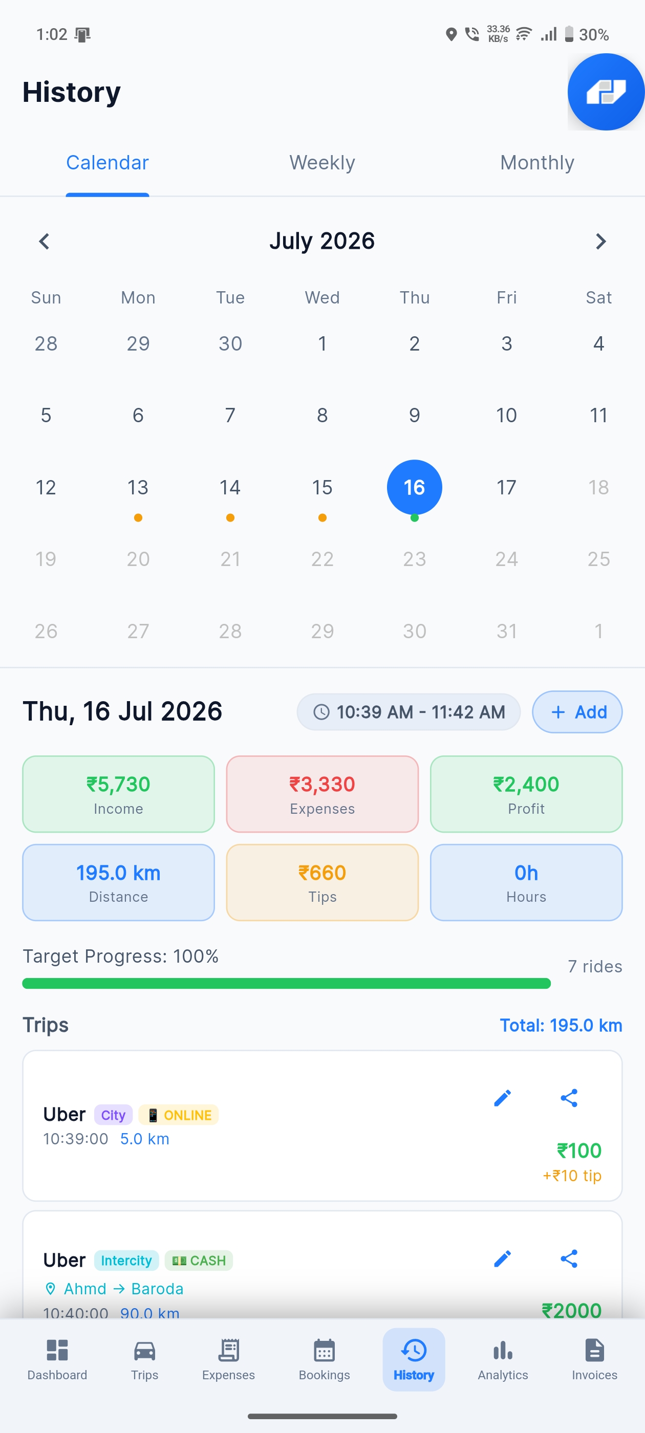Open the 10:39 AM - 11:42 AM time selector
645x1433 pixels.
tap(408, 712)
